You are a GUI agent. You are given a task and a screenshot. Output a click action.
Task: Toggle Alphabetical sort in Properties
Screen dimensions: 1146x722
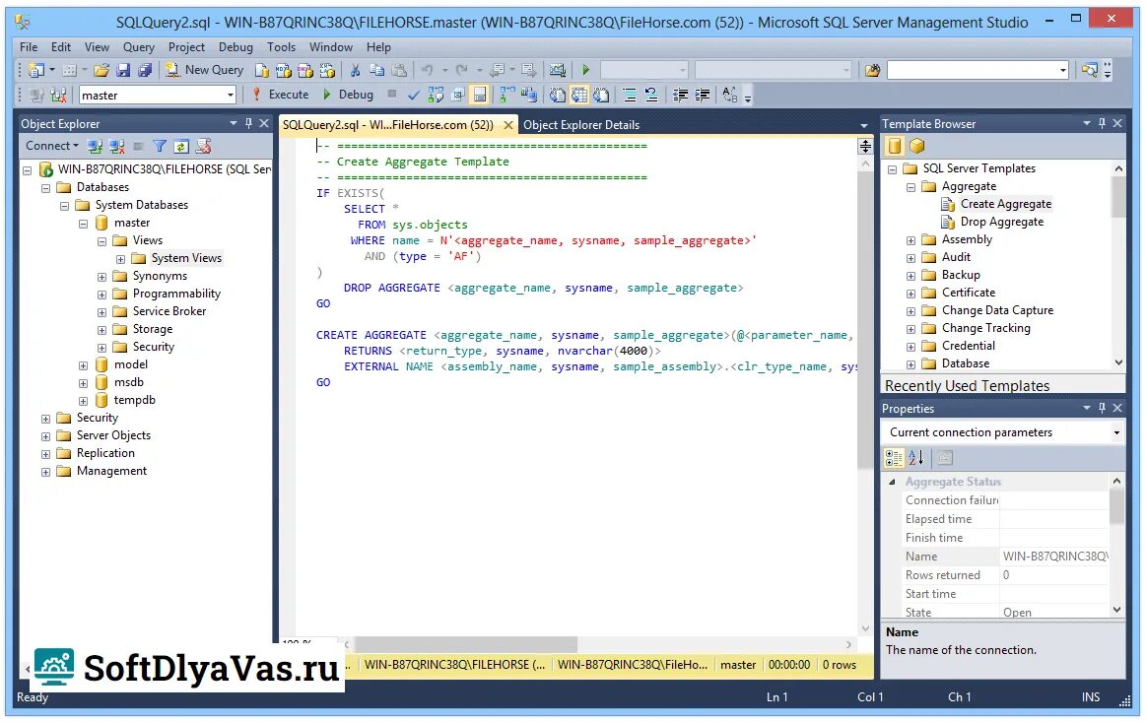click(x=915, y=458)
